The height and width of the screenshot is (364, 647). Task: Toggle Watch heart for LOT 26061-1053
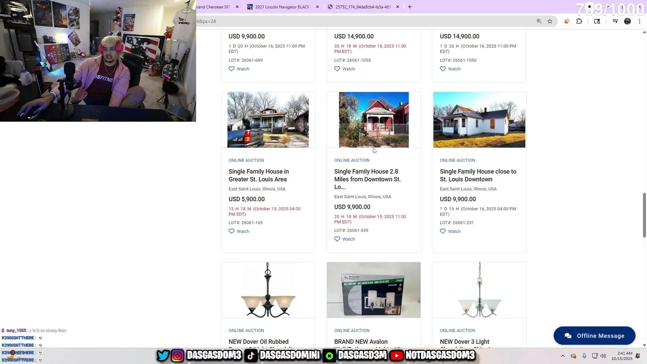tap(337, 69)
